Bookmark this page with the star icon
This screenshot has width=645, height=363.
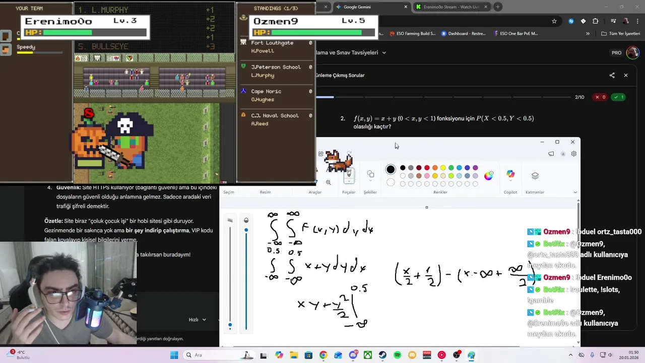point(554,21)
